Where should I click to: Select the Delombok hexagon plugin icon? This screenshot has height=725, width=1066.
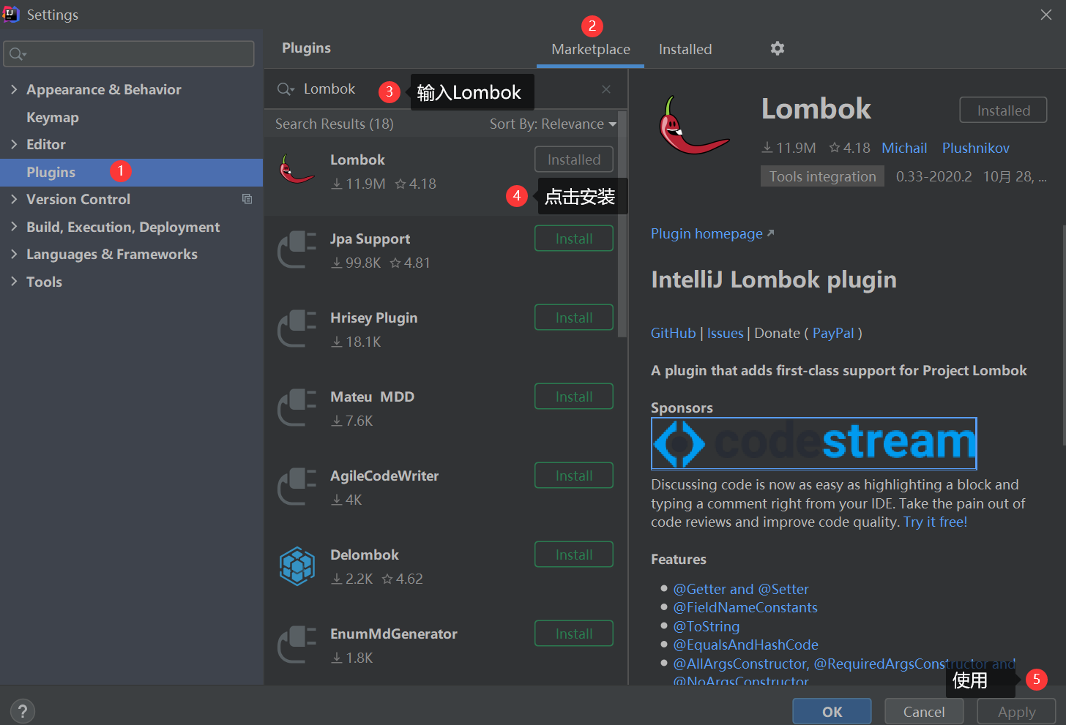coord(297,566)
